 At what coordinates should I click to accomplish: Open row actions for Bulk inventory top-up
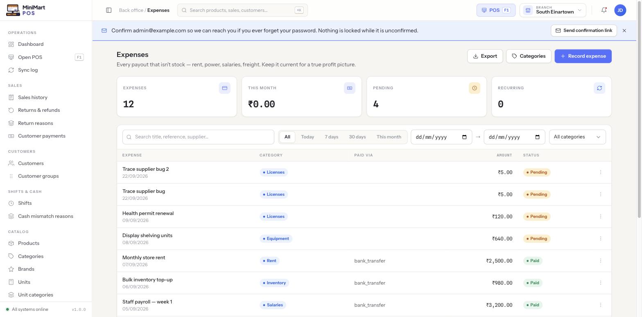point(601,283)
